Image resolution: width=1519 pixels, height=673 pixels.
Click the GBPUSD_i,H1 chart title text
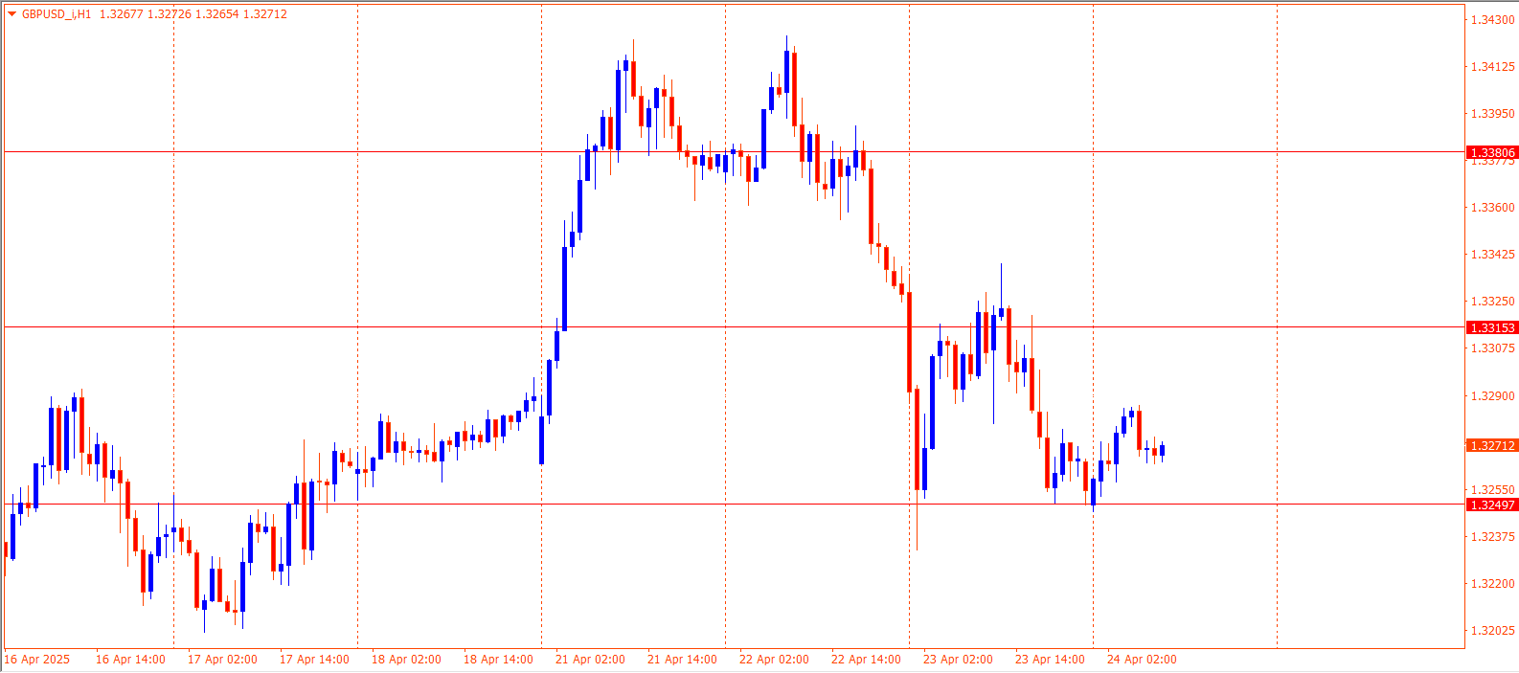[57, 14]
